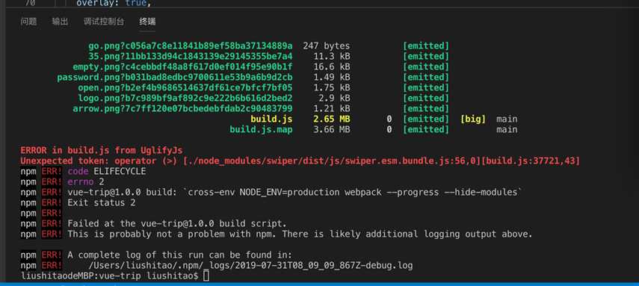Click the [emitted] tag on the build.js.map row

click(426, 129)
